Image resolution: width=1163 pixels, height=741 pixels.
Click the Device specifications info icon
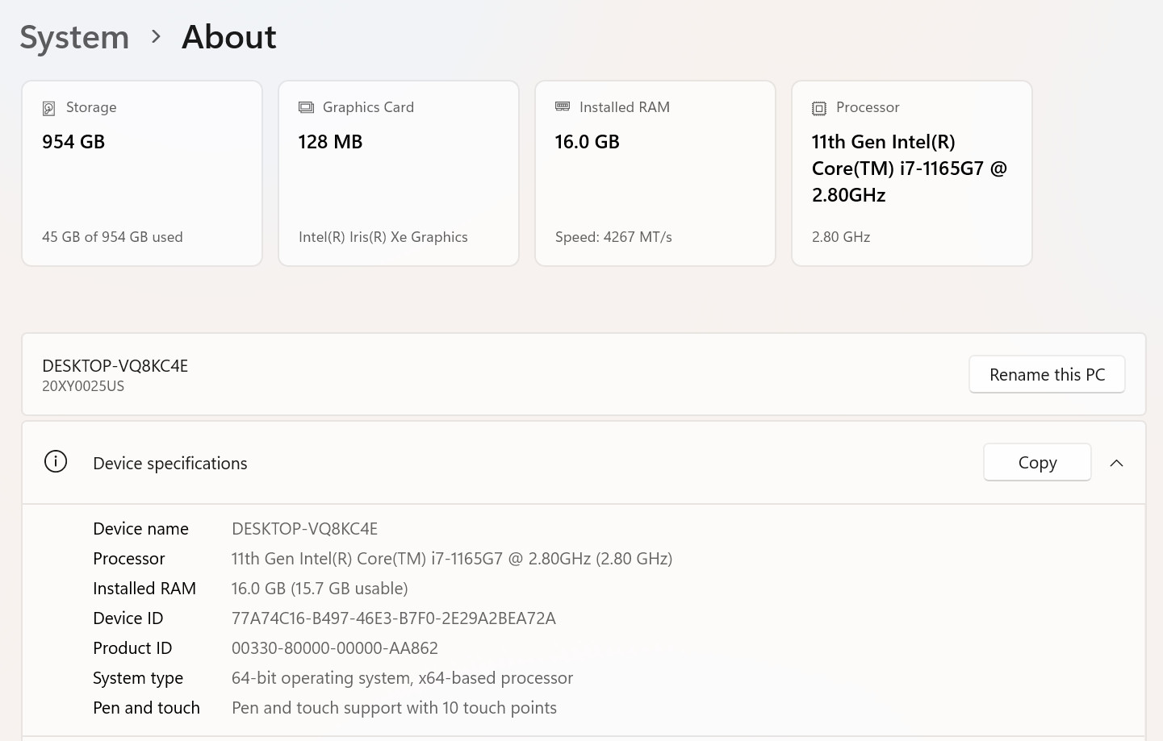(56, 462)
